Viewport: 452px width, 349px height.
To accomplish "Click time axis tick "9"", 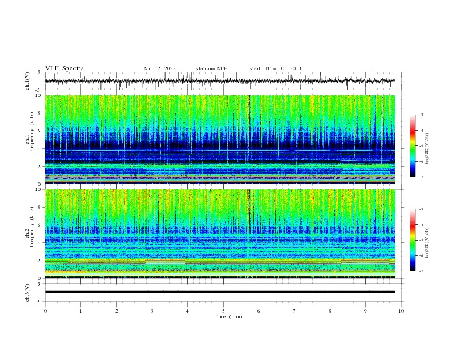I will pos(365,311).
